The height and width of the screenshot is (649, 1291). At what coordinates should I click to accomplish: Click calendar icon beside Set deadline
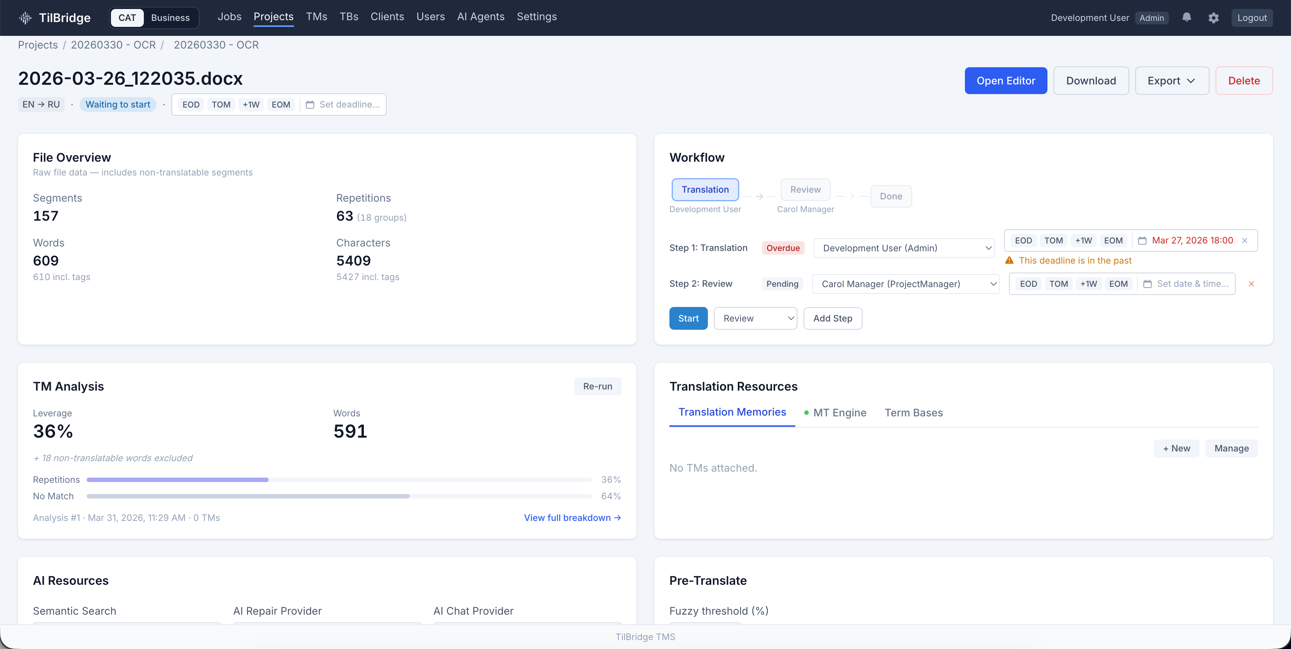click(x=310, y=104)
